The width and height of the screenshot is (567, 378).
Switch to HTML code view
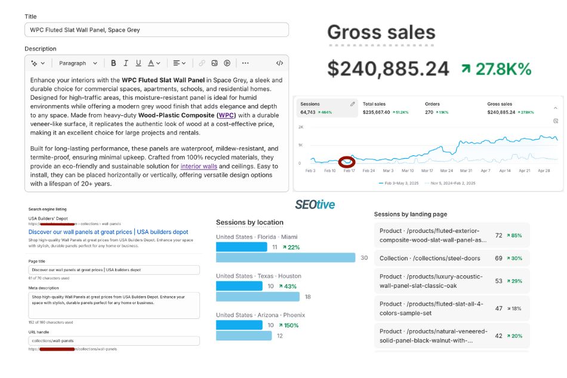click(x=279, y=63)
